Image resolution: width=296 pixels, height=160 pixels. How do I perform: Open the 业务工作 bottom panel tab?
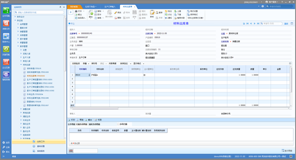(39, 142)
